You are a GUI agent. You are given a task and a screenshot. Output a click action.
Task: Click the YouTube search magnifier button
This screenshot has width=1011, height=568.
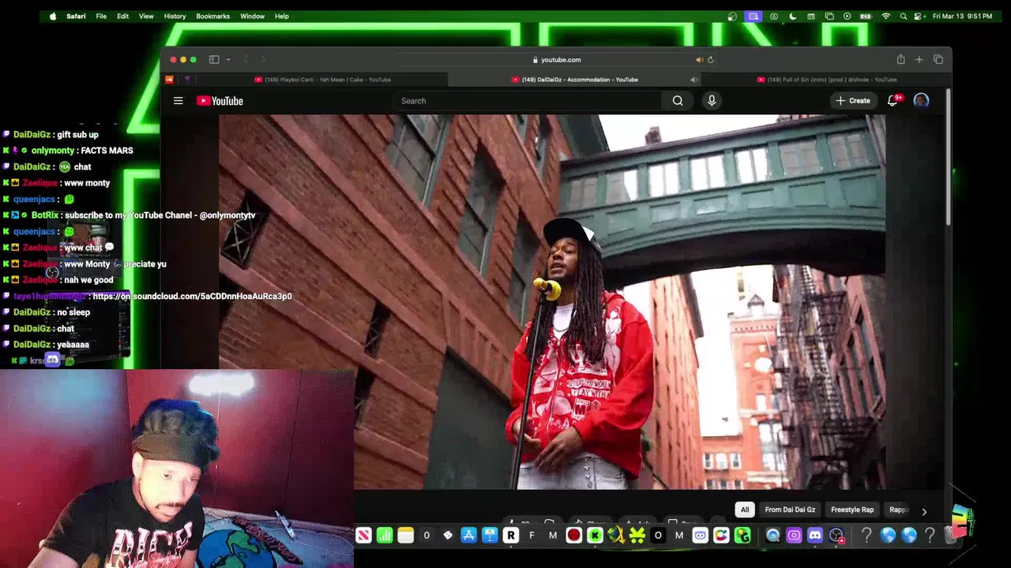(678, 101)
